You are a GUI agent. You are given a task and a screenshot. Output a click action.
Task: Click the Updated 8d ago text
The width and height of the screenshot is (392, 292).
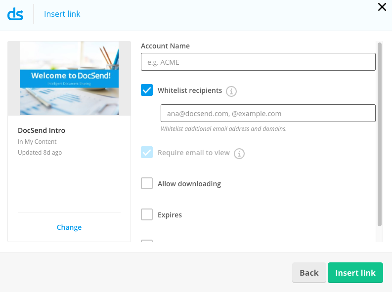pos(40,152)
